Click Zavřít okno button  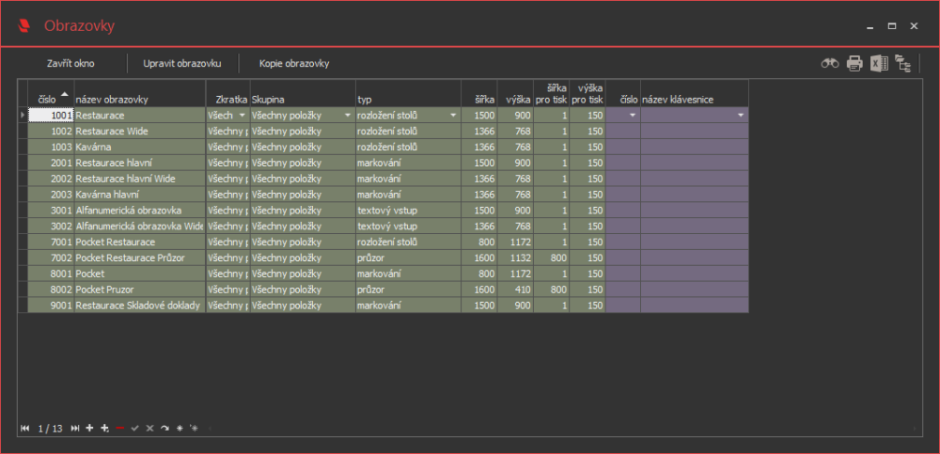pyautogui.click(x=70, y=64)
